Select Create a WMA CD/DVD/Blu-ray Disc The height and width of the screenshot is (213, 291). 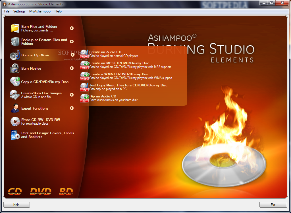coord(119,74)
